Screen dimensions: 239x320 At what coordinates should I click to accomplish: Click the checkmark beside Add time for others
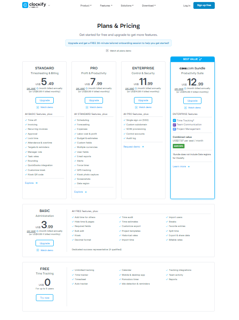click(x=73, y=217)
